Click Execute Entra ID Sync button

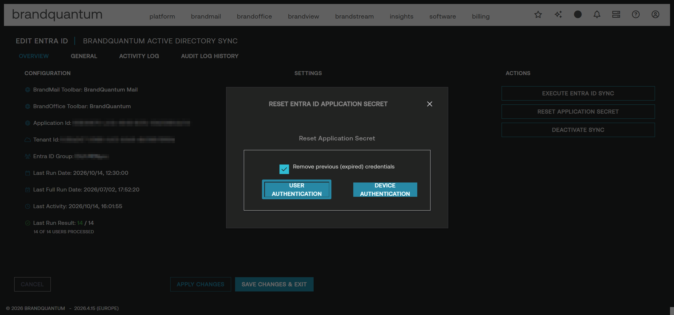pyautogui.click(x=578, y=93)
